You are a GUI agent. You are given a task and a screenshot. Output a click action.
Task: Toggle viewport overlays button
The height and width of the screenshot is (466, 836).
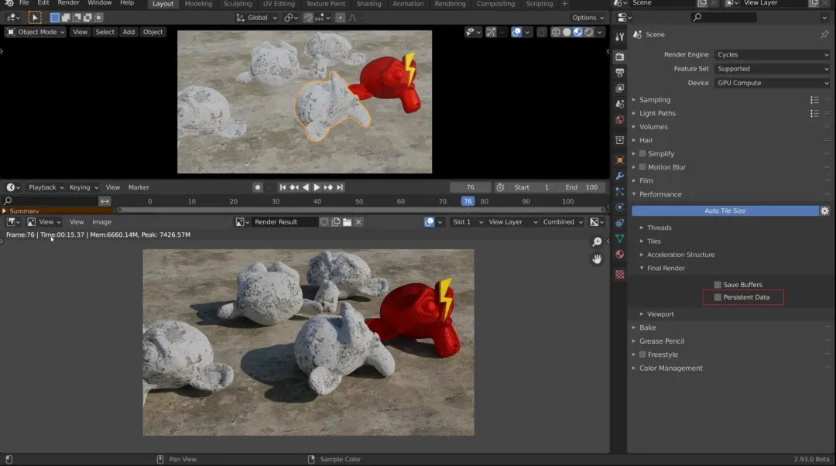coord(516,32)
